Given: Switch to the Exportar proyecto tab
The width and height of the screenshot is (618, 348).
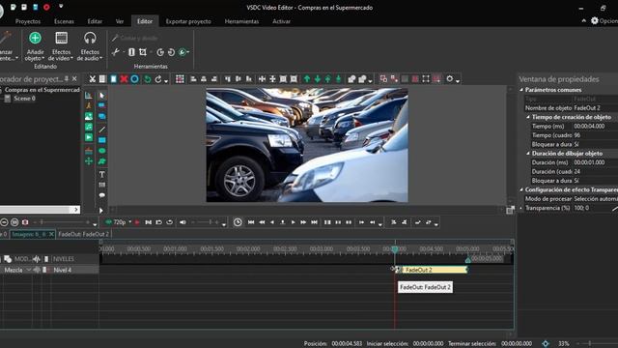Looking at the screenshot, I should (188, 21).
